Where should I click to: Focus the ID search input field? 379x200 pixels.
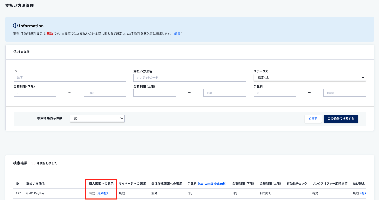[x=70, y=78]
